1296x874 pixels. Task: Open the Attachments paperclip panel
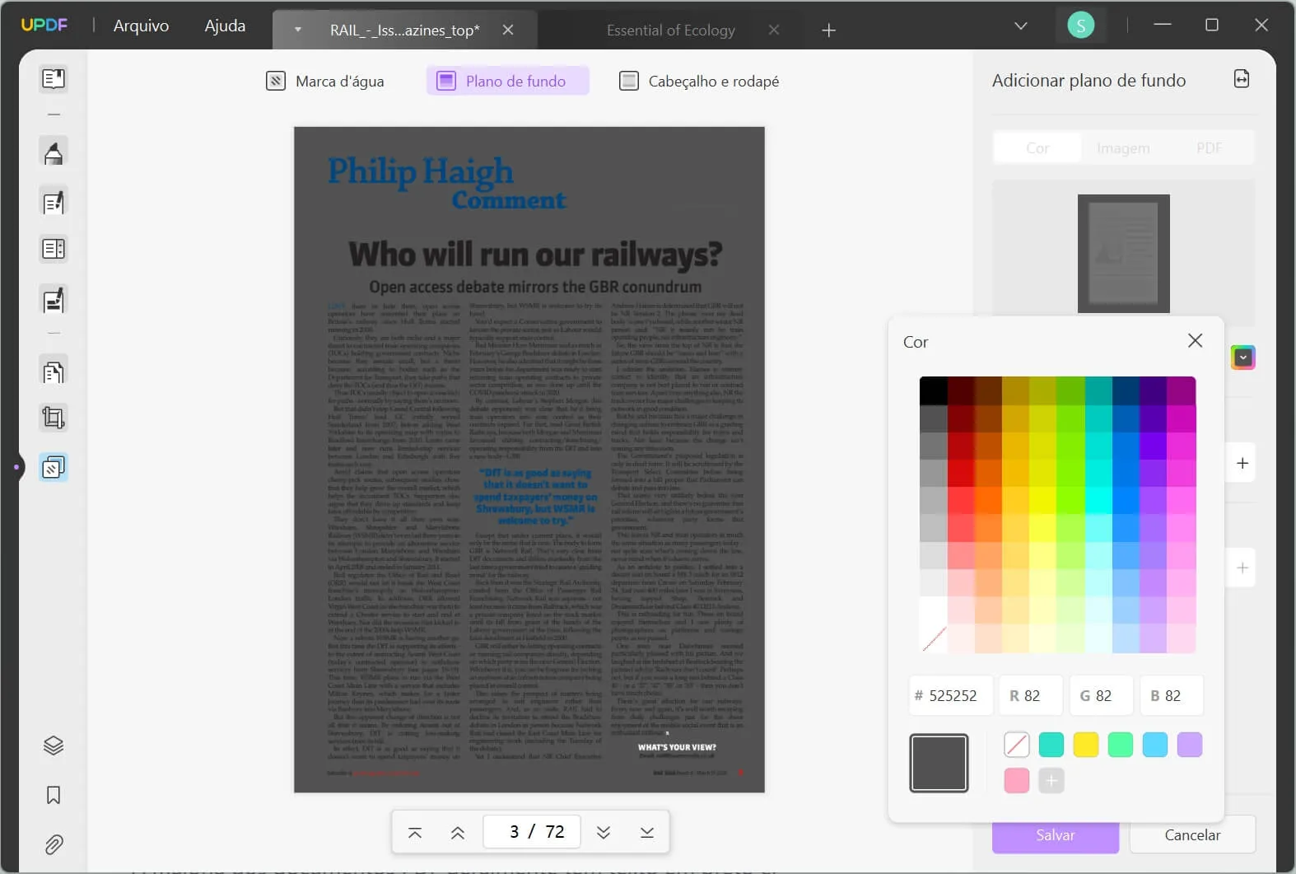(x=54, y=844)
